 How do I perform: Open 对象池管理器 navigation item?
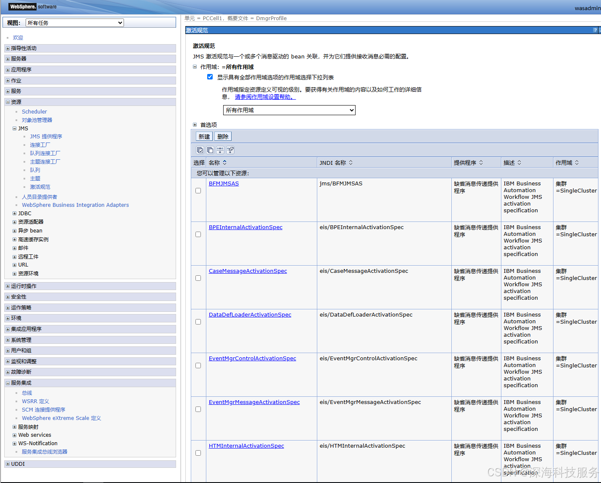pos(37,120)
